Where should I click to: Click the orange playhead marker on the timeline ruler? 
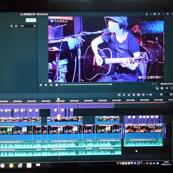[x=58, y=100]
